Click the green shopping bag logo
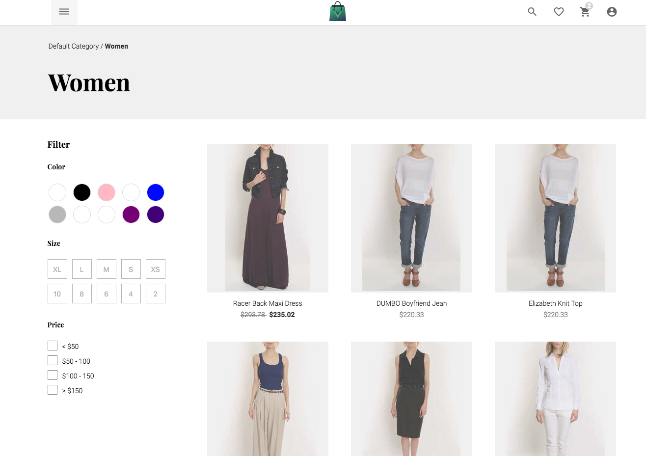The image size is (646, 456). coord(338,12)
